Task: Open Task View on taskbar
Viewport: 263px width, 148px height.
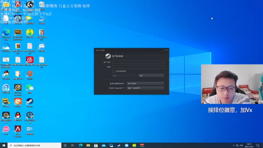Action: pos(73,145)
